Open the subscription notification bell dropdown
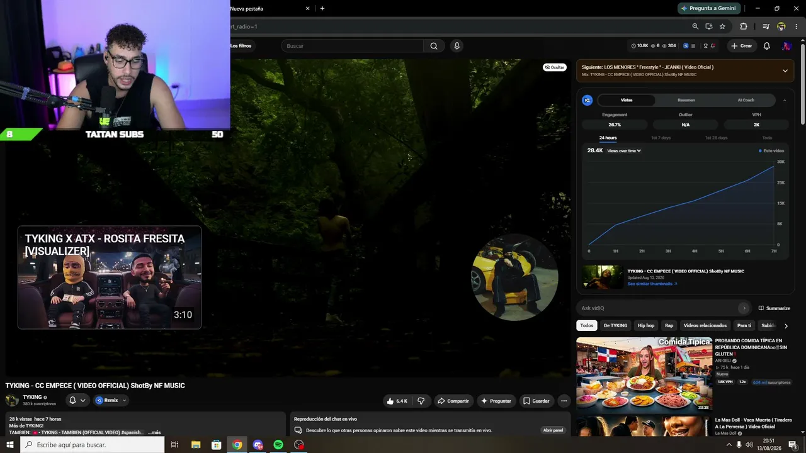This screenshot has width=806, height=453. click(77, 400)
